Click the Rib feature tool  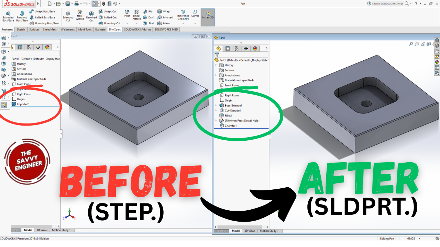click(148, 11)
